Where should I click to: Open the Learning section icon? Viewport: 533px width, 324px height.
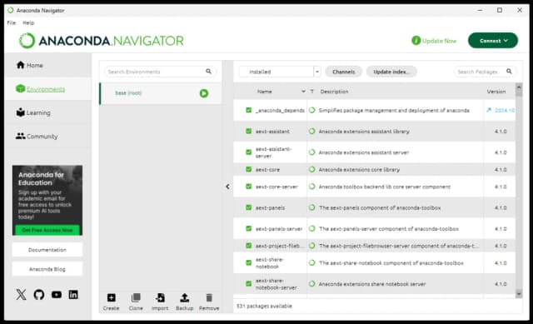tap(20, 112)
